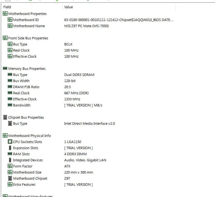Screen dimensions: 215x197
Task: Select the 1 LGA1150 value
Action: [72, 142]
